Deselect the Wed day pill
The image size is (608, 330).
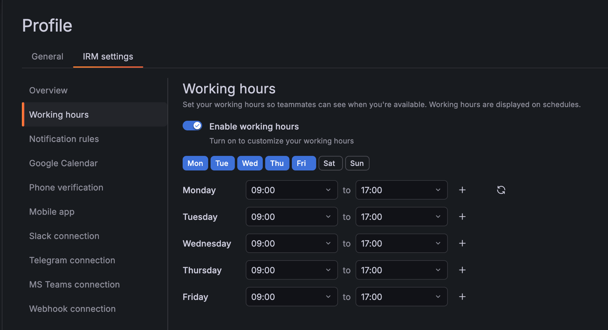pyautogui.click(x=250, y=163)
